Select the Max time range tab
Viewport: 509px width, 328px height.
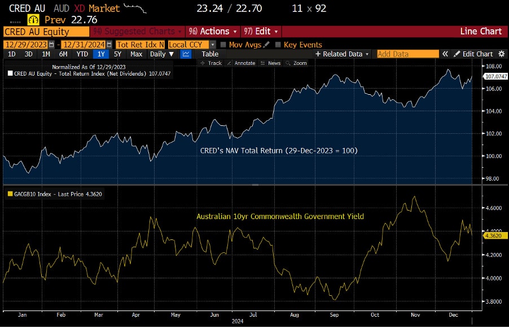click(x=136, y=54)
